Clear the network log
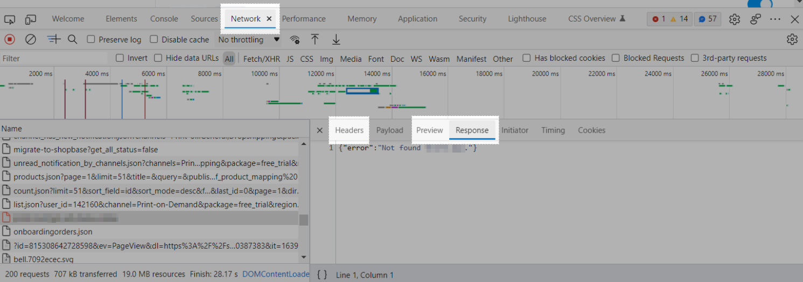 [31, 39]
